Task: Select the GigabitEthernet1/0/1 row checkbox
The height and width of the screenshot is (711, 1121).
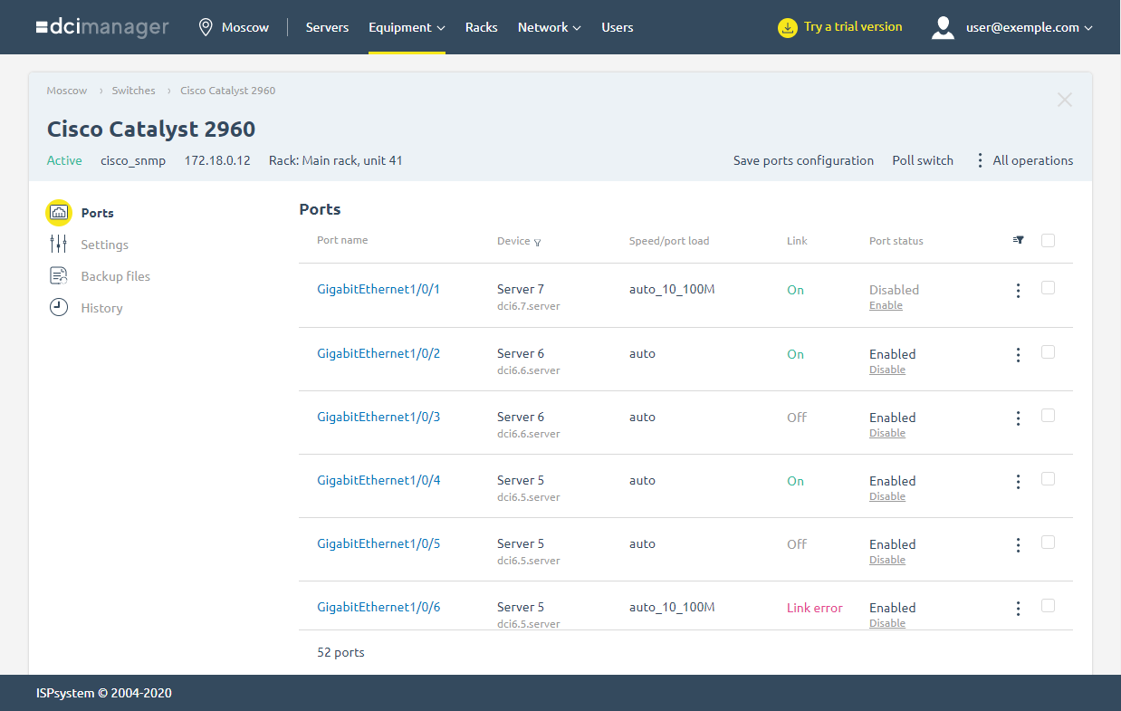Action: click(1048, 288)
